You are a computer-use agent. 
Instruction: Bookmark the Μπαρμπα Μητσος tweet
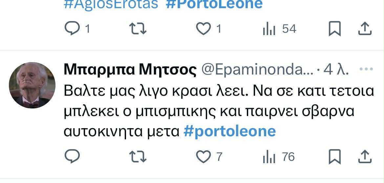(x=334, y=157)
